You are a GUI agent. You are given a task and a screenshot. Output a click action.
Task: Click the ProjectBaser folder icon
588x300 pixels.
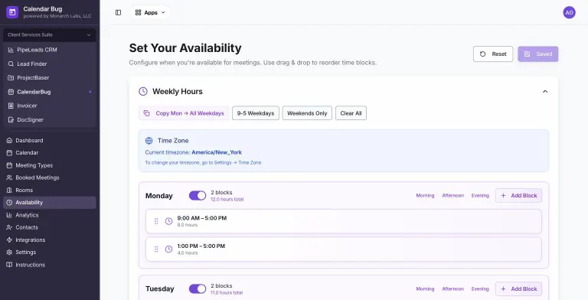11,77
